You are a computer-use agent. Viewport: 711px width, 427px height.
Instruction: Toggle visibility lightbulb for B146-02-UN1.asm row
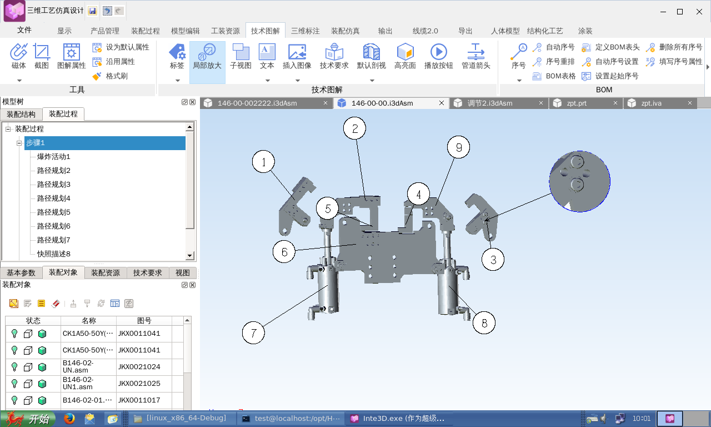pyautogui.click(x=14, y=384)
